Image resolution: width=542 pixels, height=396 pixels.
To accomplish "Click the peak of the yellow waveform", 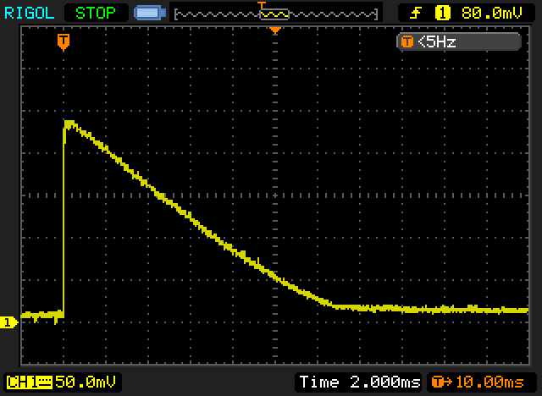I will coord(69,123).
